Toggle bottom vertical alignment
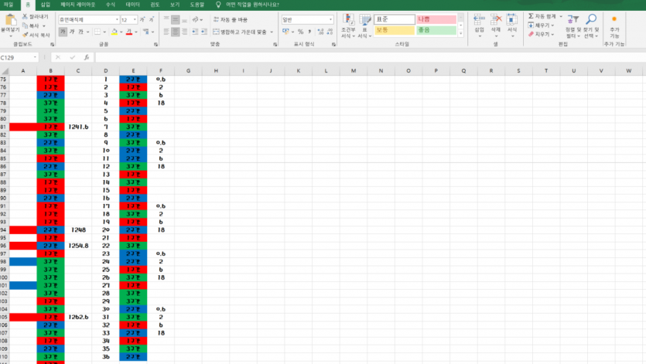 (x=185, y=19)
